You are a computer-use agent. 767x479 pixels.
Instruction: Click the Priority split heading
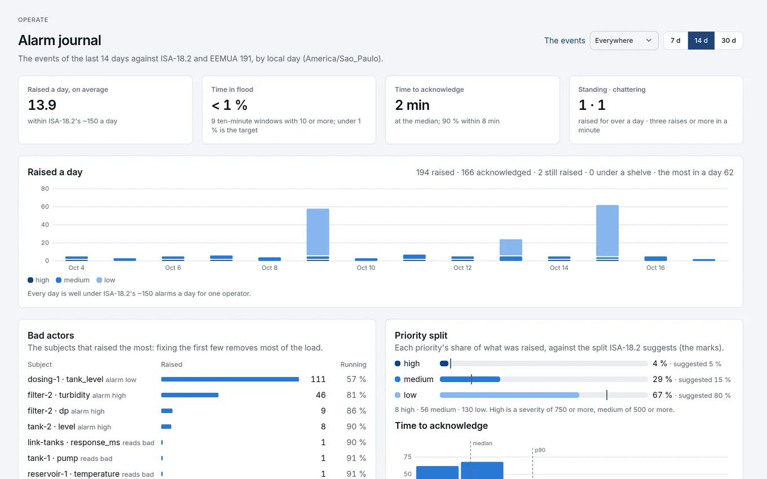pos(421,335)
